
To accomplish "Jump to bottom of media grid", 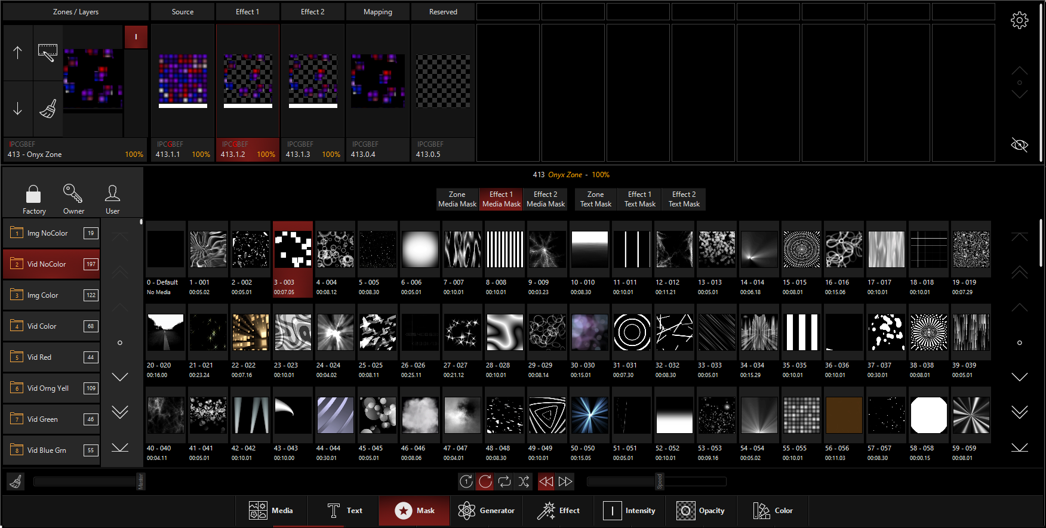I will click(x=1019, y=447).
